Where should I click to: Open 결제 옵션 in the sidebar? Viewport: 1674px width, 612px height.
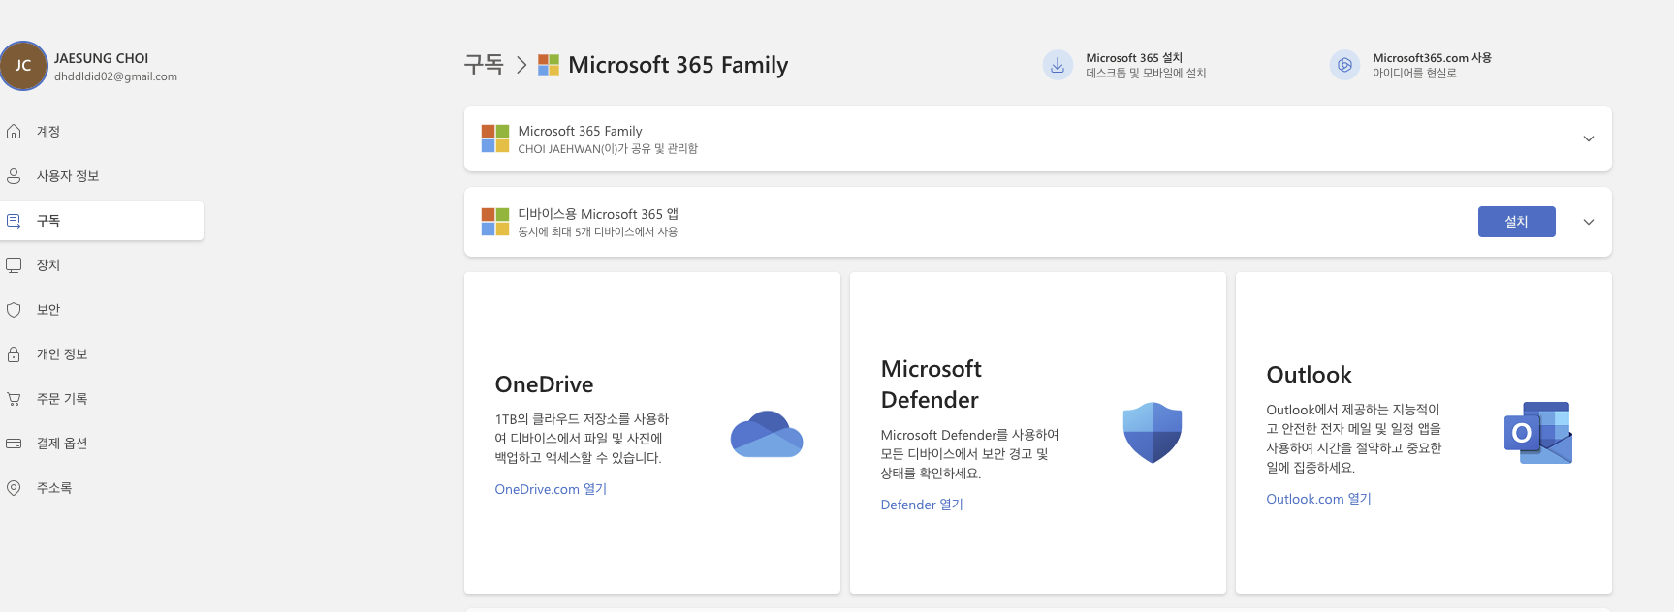(x=102, y=444)
